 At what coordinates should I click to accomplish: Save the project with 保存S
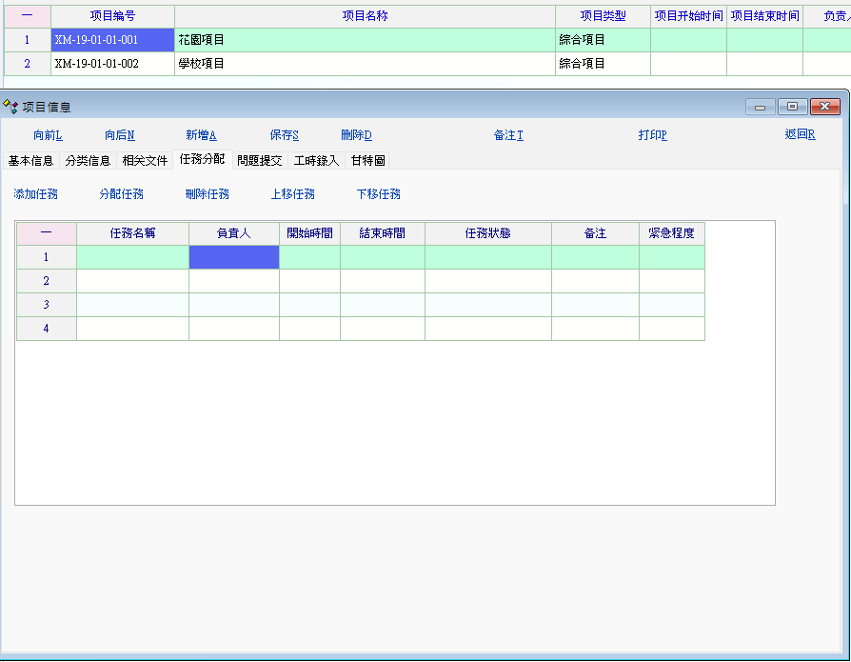point(285,135)
